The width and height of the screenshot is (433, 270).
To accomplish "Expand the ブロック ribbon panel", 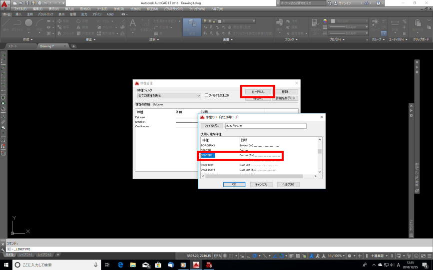I will click(291, 39).
